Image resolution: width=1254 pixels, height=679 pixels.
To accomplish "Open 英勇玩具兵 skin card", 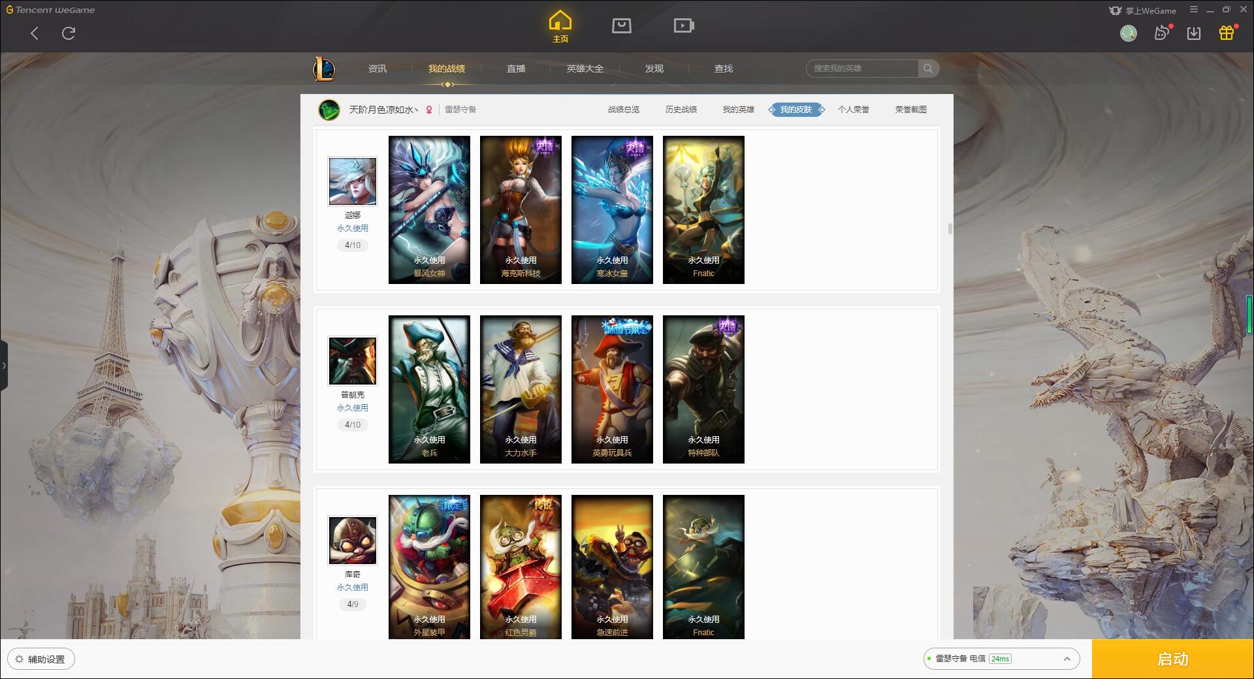I will point(612,389).
